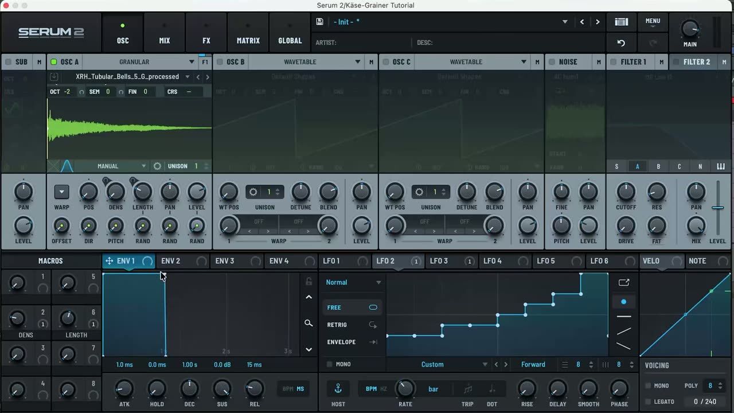This screenshot has height=413, width=734.
Task: Click the sample import icon beside XRH_Tubular_Bells
Action: click(x=54, y=76)
